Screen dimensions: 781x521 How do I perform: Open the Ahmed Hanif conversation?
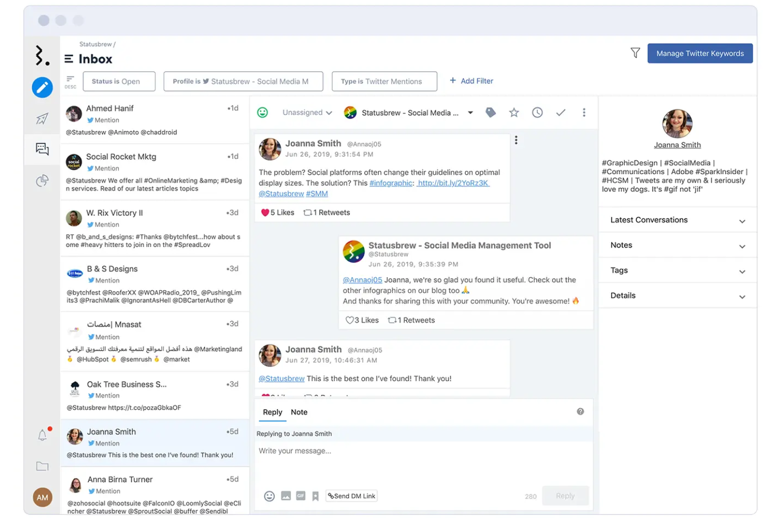click(155, 120)
